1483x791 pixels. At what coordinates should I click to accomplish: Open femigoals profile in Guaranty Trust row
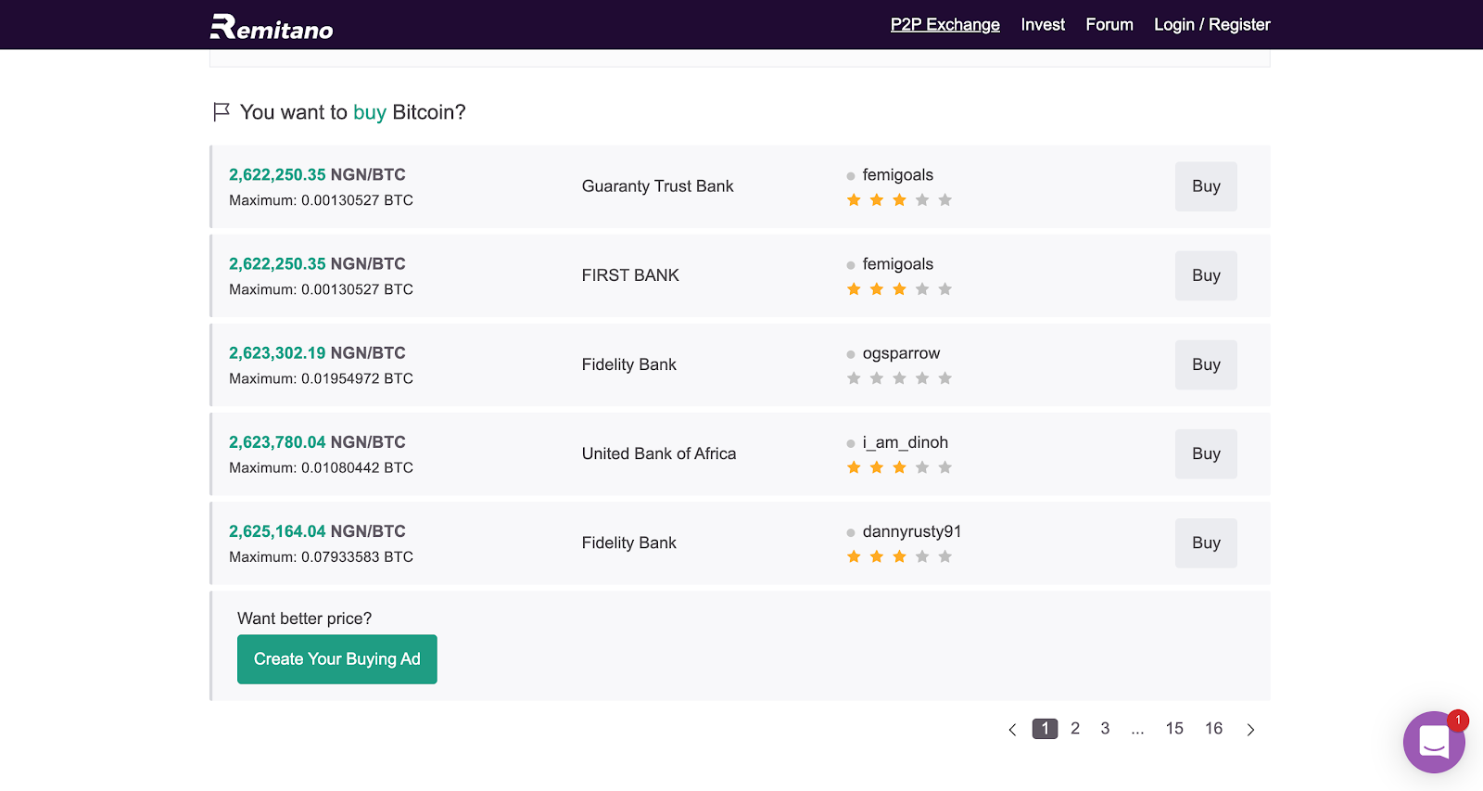click(x=897, y=175)
